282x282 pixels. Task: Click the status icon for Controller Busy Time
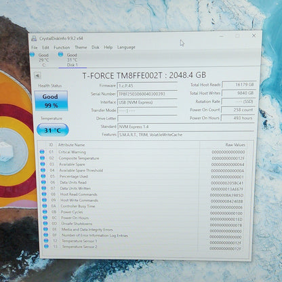45,206
